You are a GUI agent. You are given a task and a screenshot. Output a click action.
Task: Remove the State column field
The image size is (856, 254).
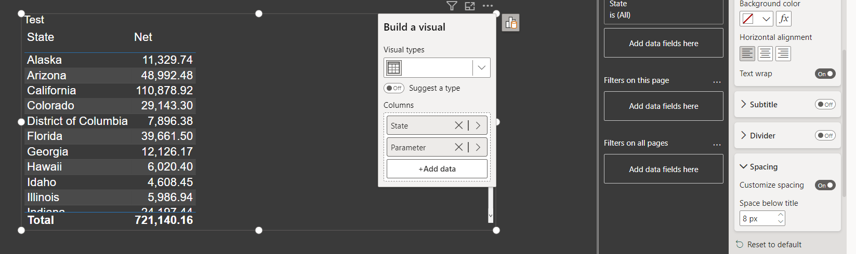coord(458,125)
